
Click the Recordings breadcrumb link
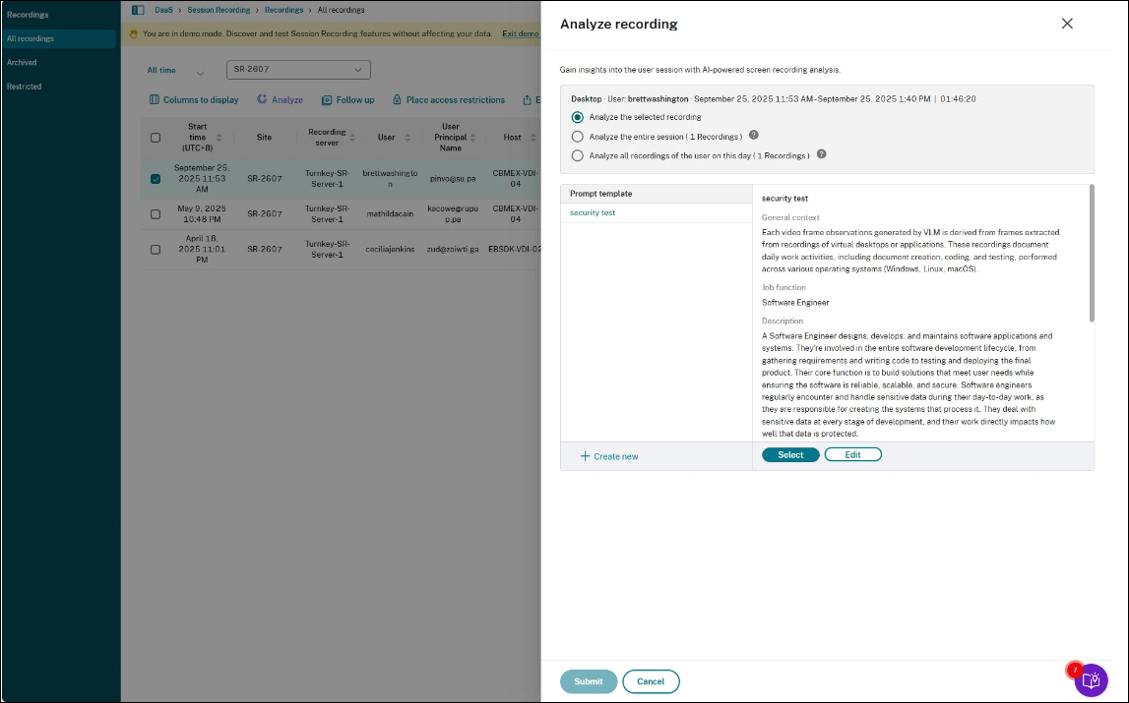coord(283,10)
